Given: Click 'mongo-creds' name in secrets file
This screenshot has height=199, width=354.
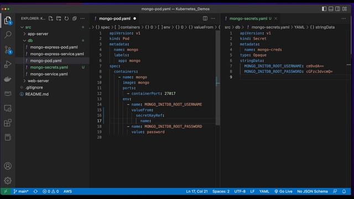Looking at the screenshot, I should 269,50.
